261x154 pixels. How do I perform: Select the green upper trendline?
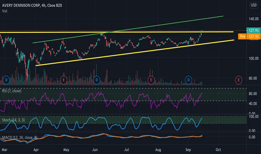128,29
